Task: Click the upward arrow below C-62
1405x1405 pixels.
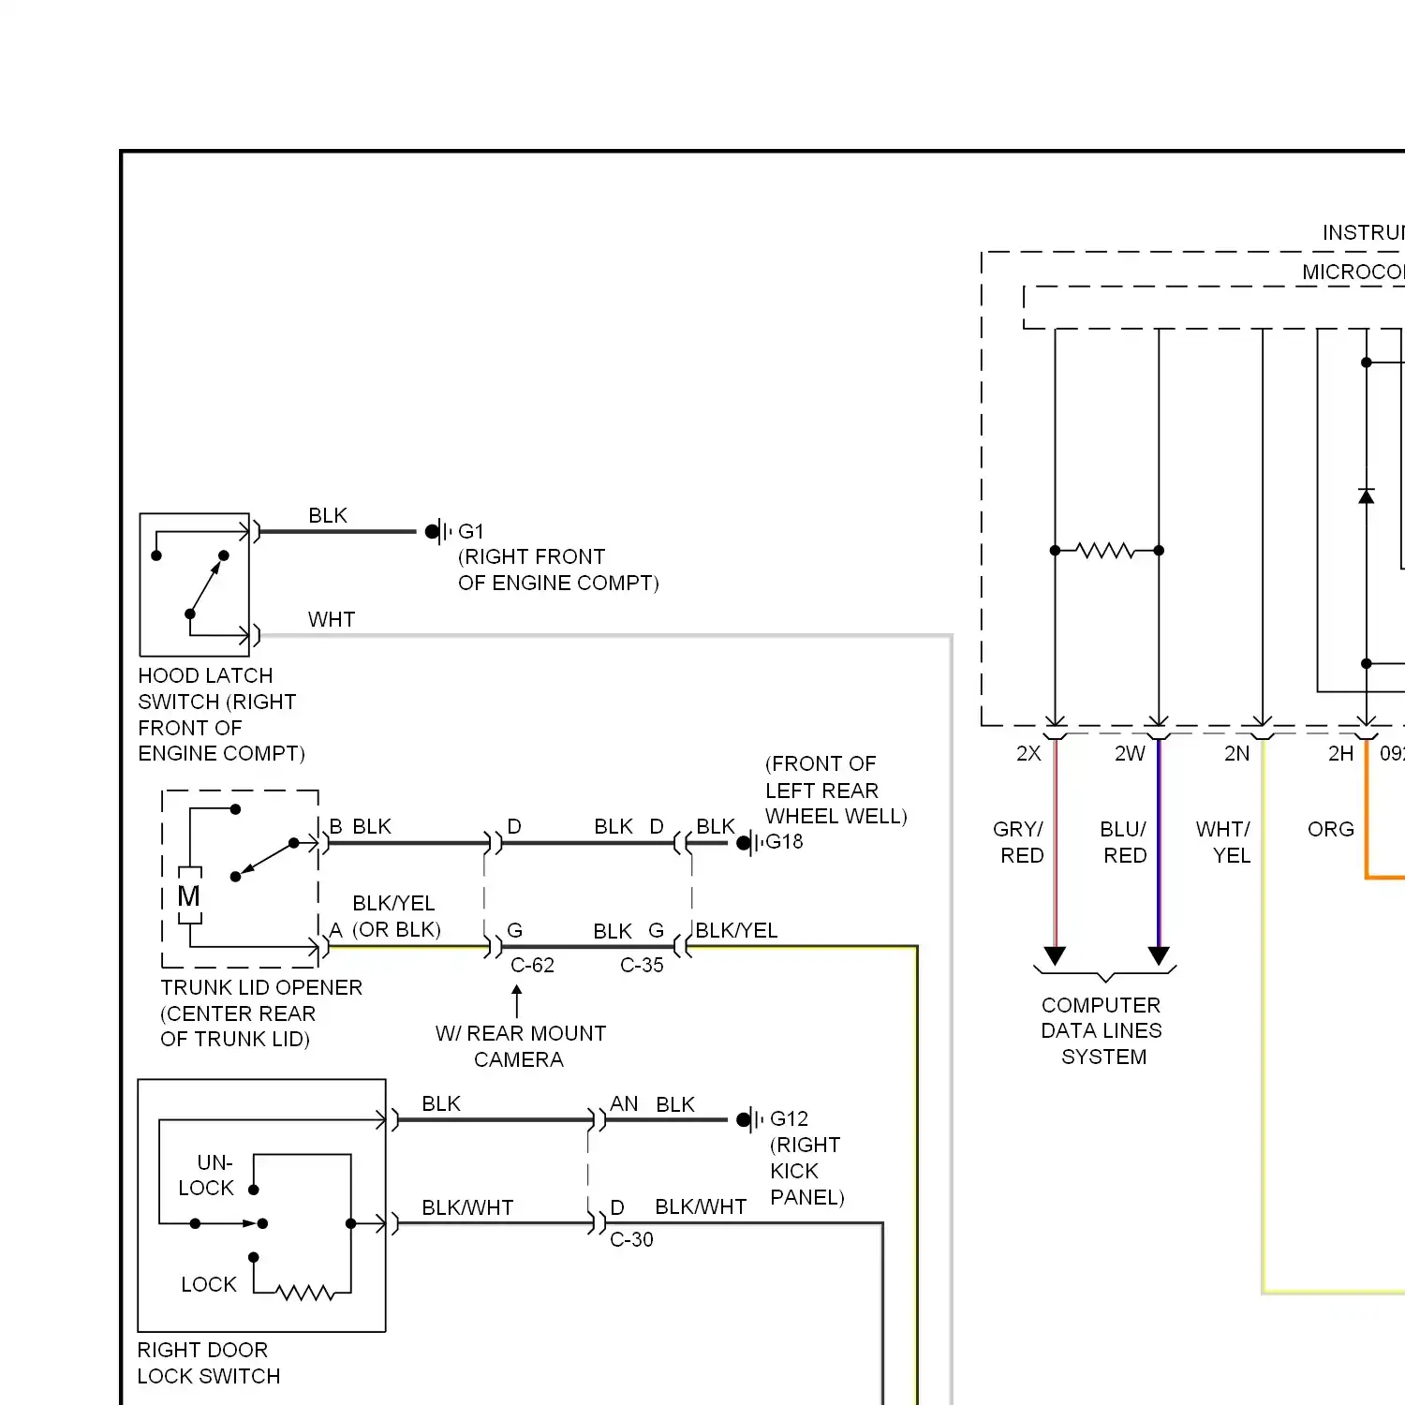Action: coord(517,1000)
